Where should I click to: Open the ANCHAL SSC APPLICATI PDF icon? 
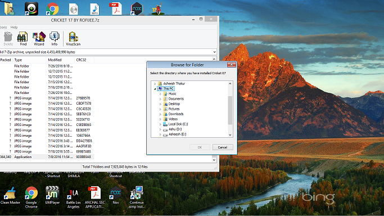click(95, 197)
